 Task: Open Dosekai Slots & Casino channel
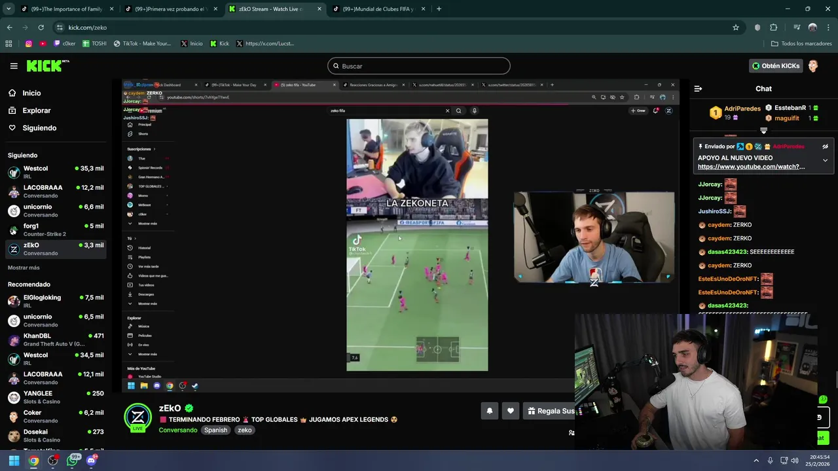pos(56,436)
